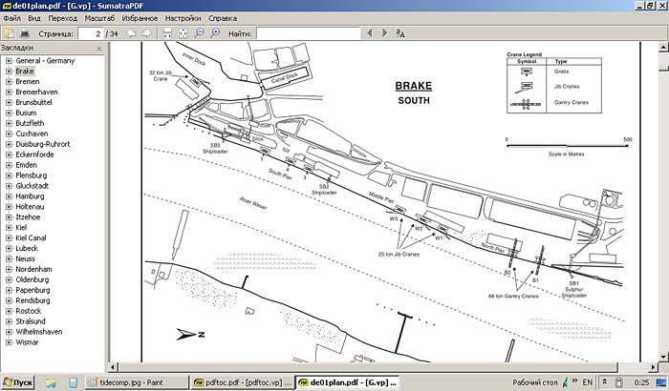This screenshot has width=669, height=391.
Task: Expand the Cuxhaven bookmark node
Action: [9, 134]
